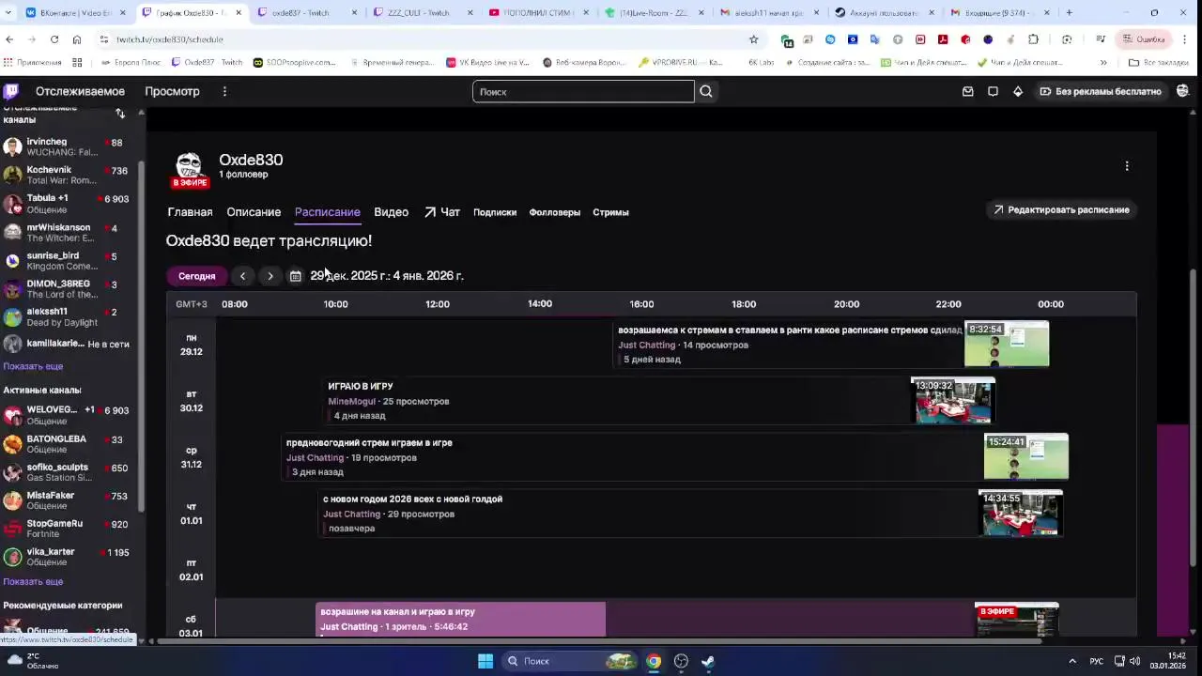Screen dimensions: 1202x676
Task: Open MineMogul category link on 30.12 stream
Action: (351, 402)
